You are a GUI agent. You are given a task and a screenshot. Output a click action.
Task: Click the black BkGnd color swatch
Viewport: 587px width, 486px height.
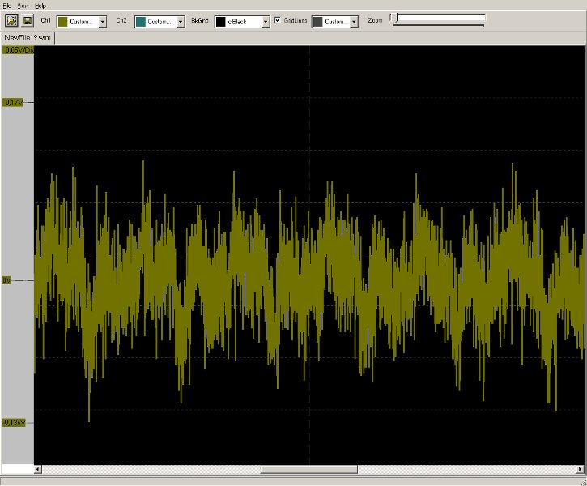(220, 22)
